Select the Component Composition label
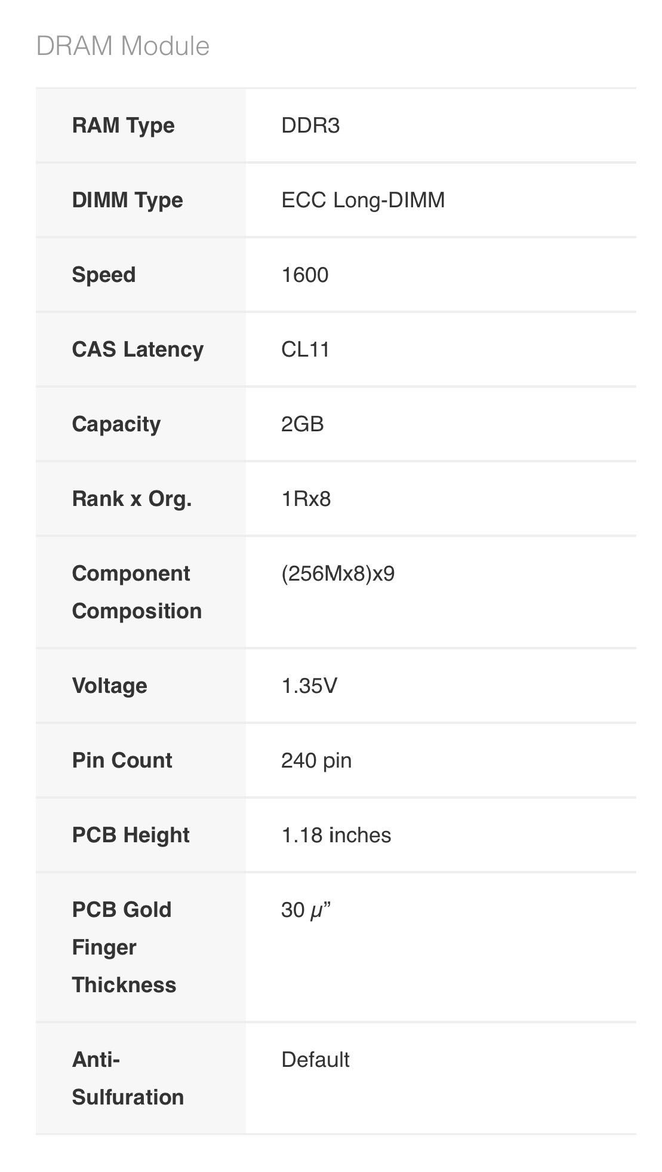The image size is (662, 1172). point(137,592)
